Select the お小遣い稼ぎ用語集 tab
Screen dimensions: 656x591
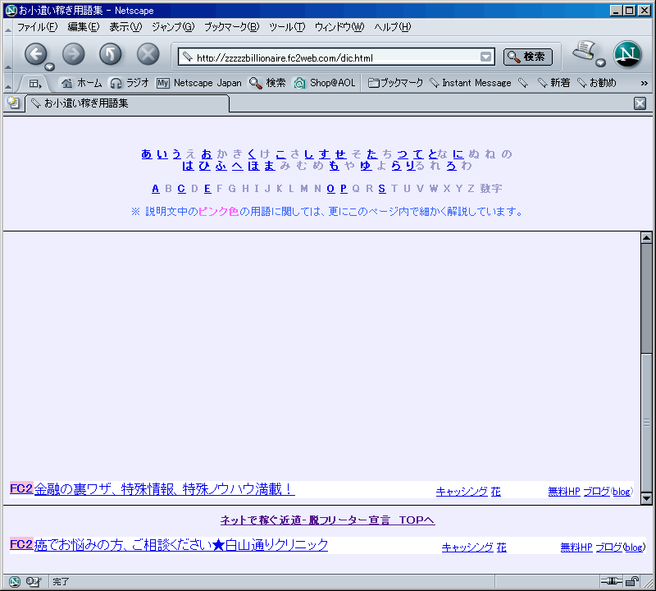coord(128,103)
